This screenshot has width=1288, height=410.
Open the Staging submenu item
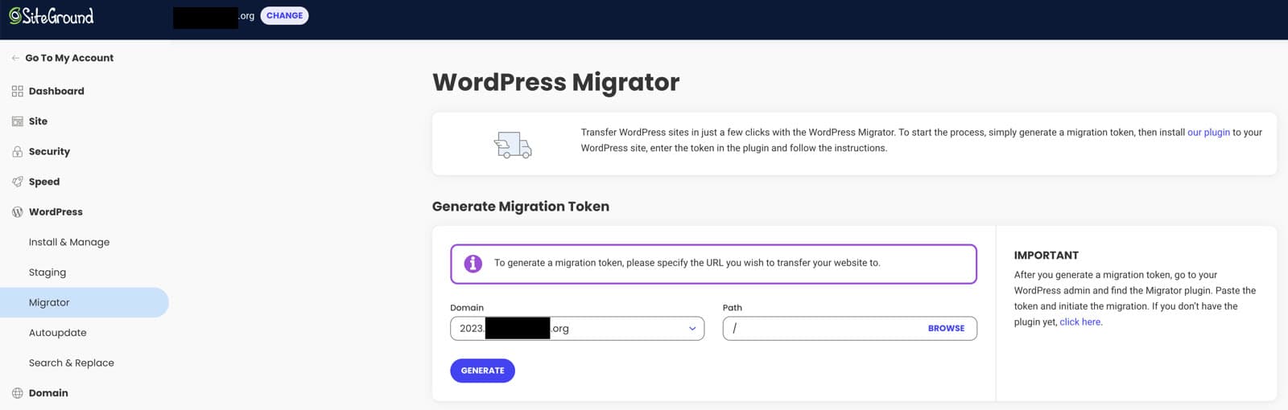[47, 273]
